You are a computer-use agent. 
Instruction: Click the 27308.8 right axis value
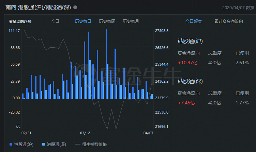point(162,31)
